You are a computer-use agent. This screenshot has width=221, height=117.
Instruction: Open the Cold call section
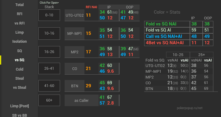point(20,69)
